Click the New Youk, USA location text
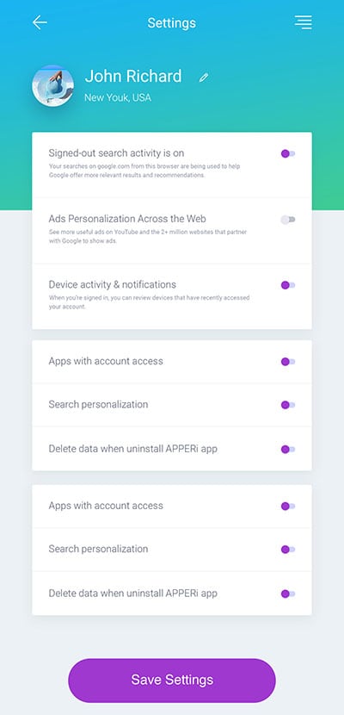This screenshot has width=344, height=715. (x=118, y=97)
